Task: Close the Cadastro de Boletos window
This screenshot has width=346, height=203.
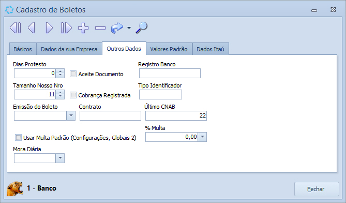Action: point(333,10)
